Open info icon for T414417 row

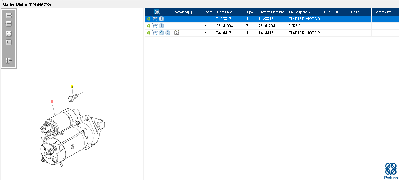pos(168,33)
